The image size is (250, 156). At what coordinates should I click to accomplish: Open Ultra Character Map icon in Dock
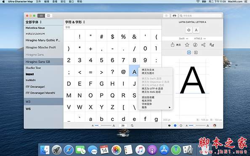pyautogui.click(x=188, y=150)
